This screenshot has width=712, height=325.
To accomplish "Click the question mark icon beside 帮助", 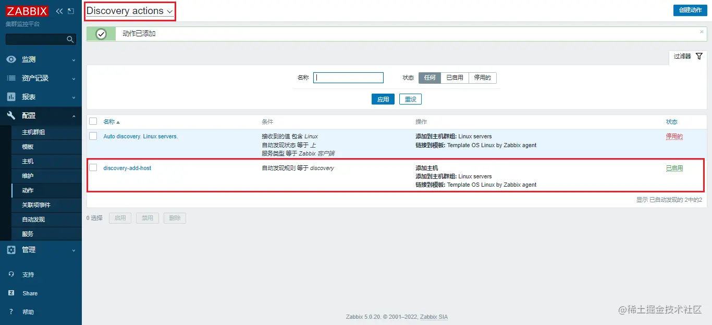I will [x=11, y=311].
